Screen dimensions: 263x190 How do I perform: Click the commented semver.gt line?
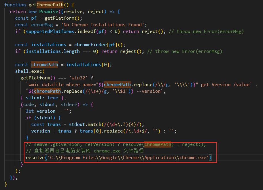pos(116,144)
